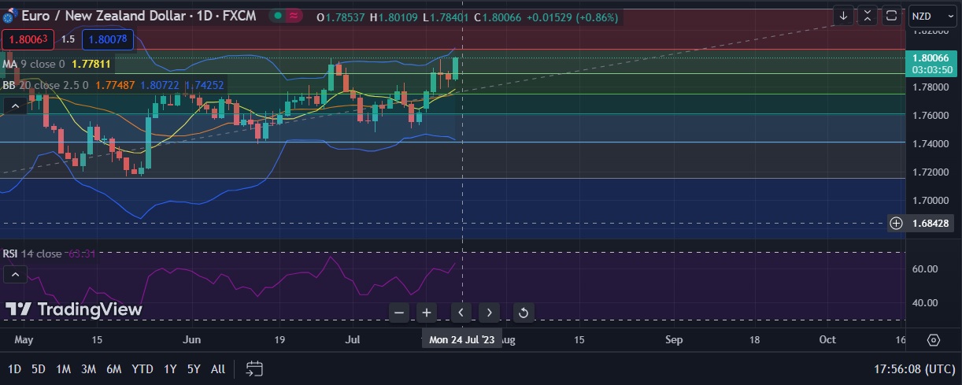The height and width of the screenshot is (385, 962).
Task: Collapse the indicator legend with the chevron
Action: [x=13, y=106]
